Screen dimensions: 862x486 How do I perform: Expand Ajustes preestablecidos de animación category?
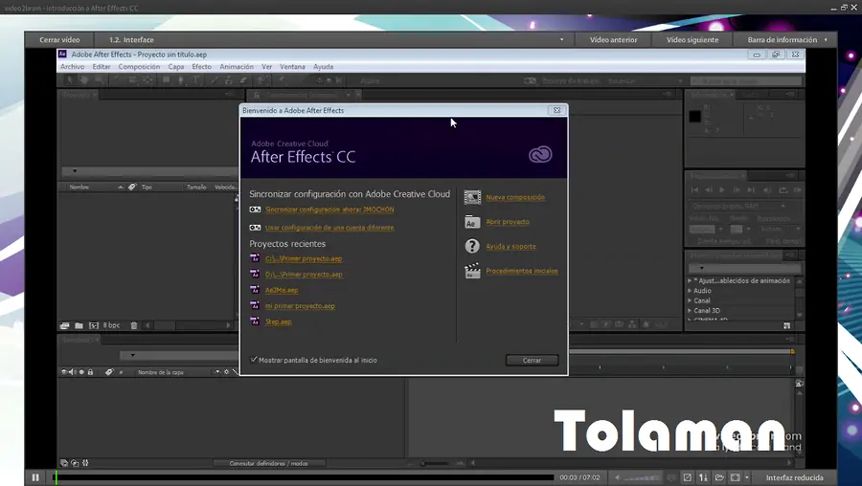690,280
